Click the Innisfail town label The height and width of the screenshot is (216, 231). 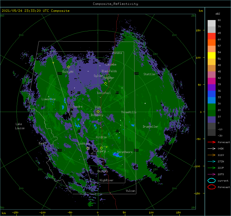point(104,93)
